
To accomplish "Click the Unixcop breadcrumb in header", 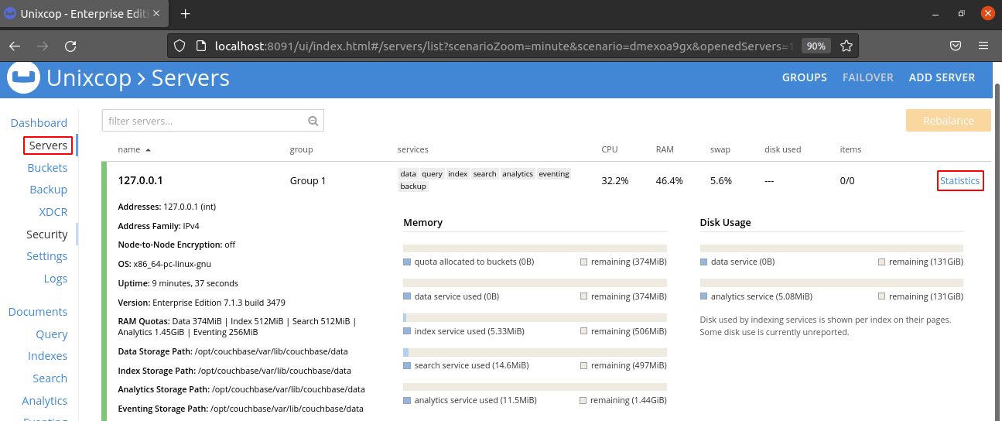I will click(89, 78).
